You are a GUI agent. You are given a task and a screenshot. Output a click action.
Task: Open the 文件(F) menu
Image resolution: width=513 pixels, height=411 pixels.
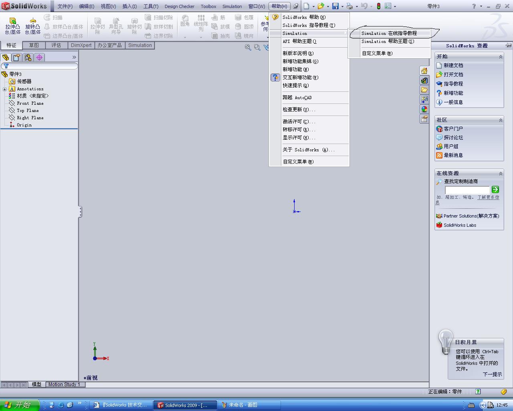tap(65, 6)
